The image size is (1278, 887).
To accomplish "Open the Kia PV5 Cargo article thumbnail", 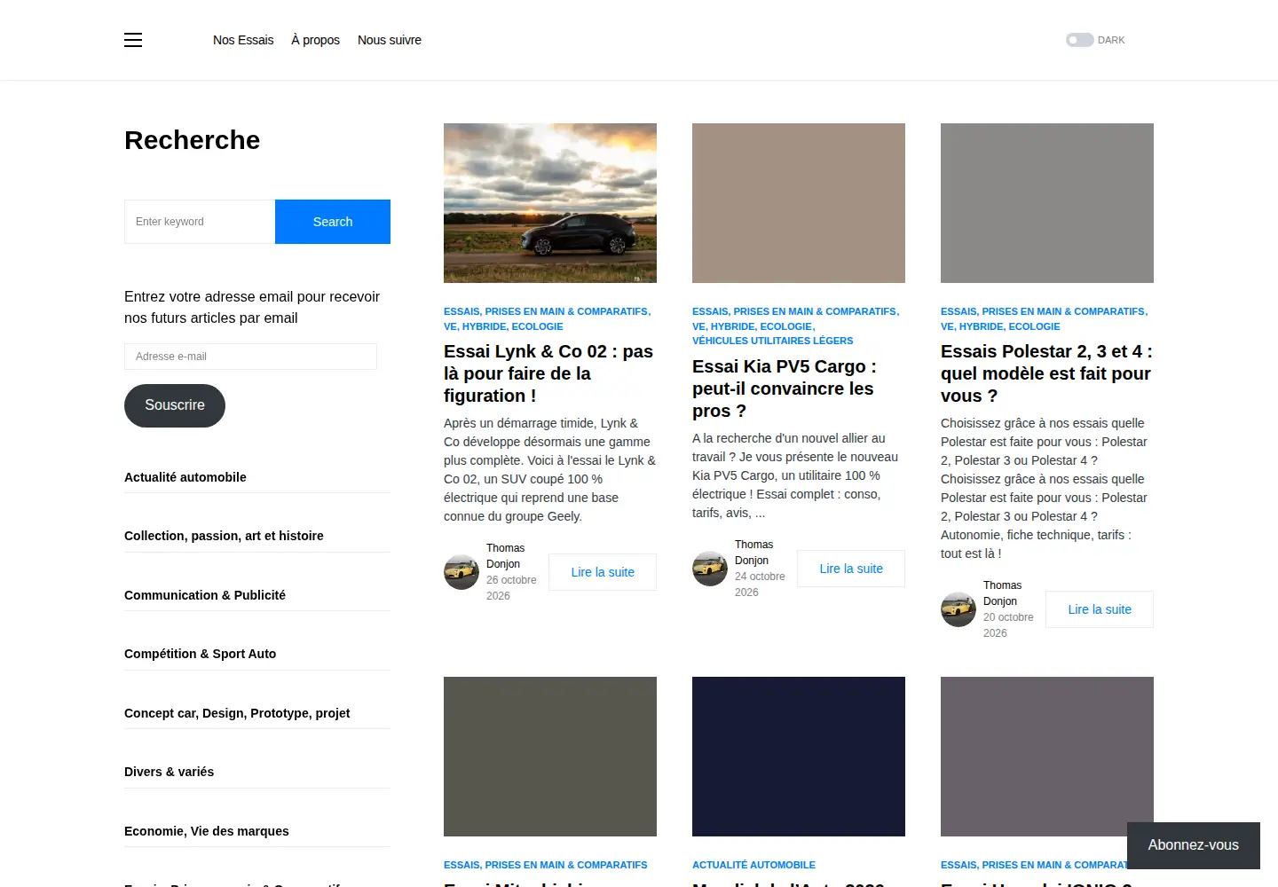I will [x=799, y=203].
